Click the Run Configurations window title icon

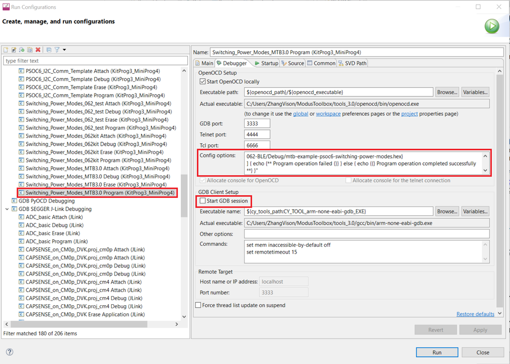(6, 7)
